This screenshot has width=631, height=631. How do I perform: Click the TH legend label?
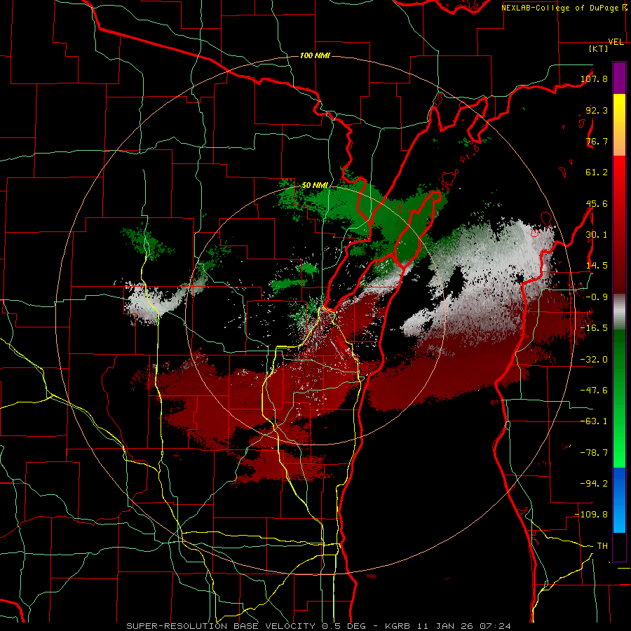click(x=602, y=545)
